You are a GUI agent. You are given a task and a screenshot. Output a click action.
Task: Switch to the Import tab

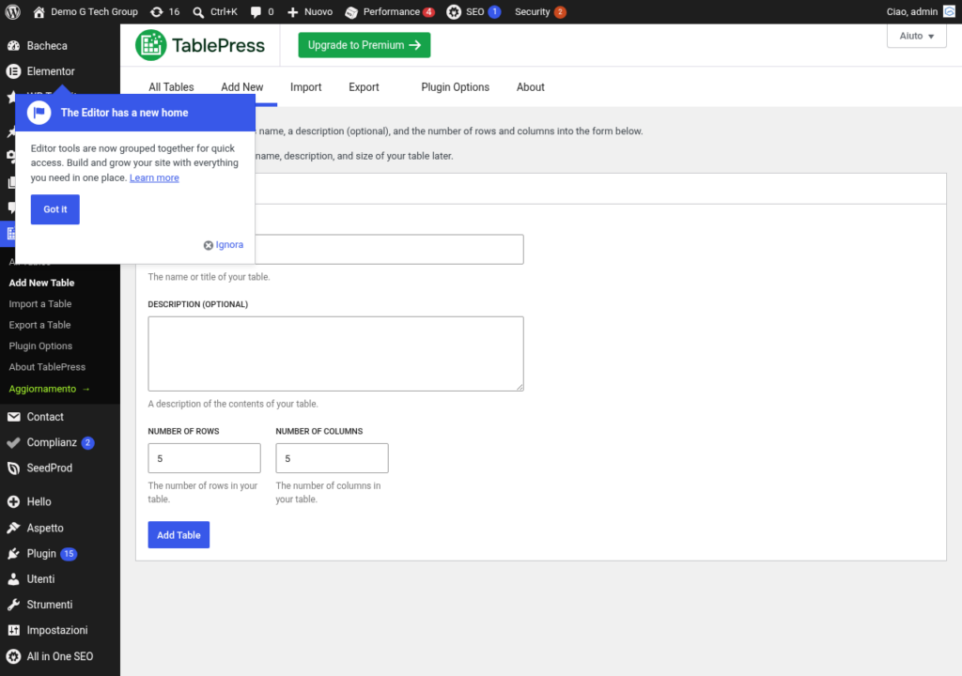(305, 87)
